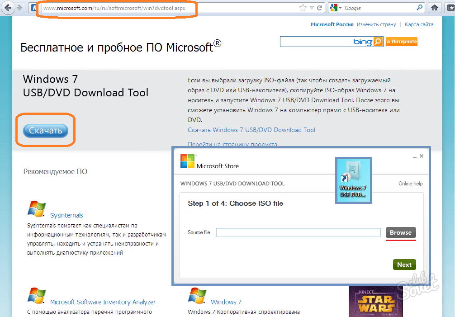Image resolution: width=455 pixels, height=317 pixels.
Task: Open the browser home page icon
Action: (435, 8)
